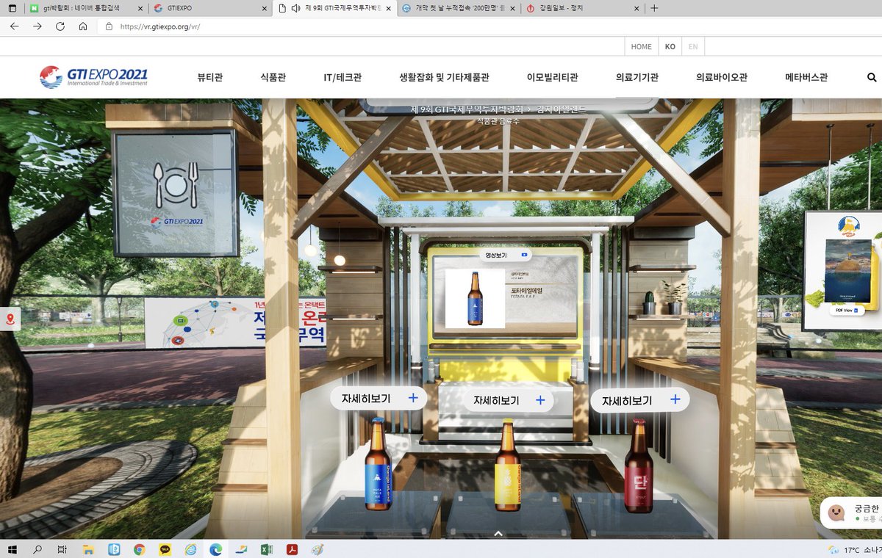Open the tab actions menu icon
Image resolution: width=882 pixels, height=558 pixels.
click(x=12, y=8)
